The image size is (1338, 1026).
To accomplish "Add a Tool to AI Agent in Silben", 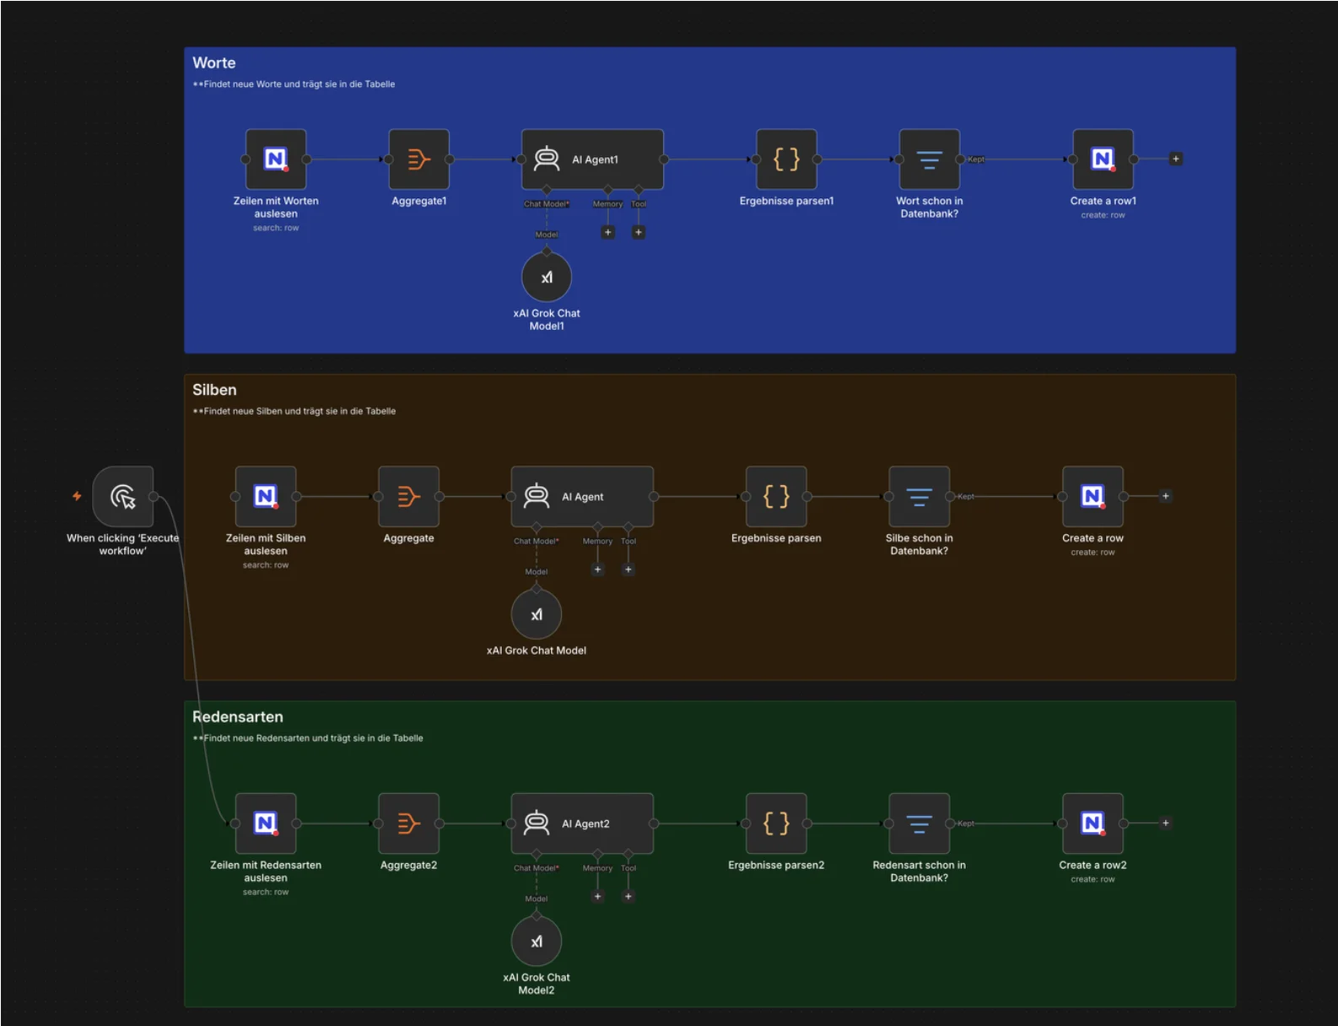I will 629,570.
